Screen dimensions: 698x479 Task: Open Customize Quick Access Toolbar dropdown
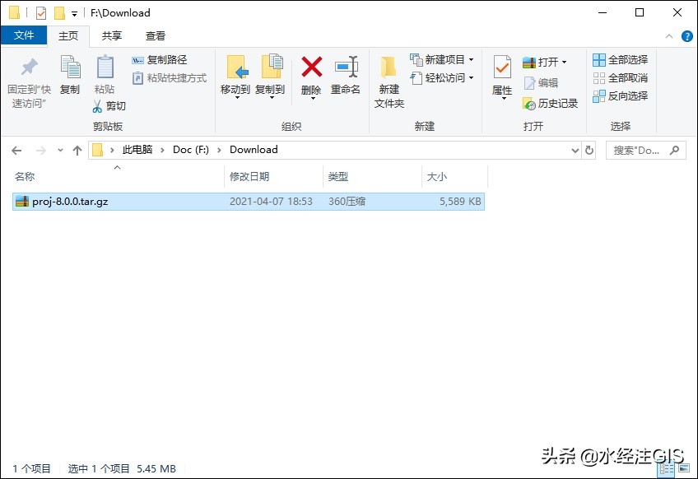pos(74,14)
